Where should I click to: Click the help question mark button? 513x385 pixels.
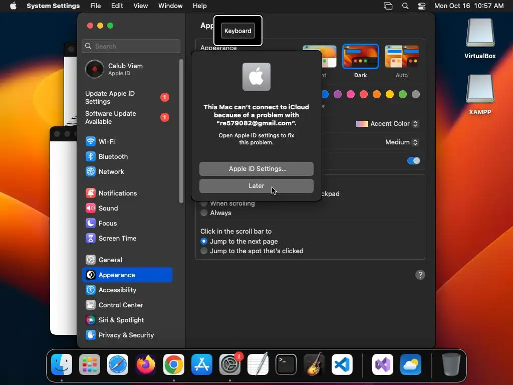tap(420, 275)
